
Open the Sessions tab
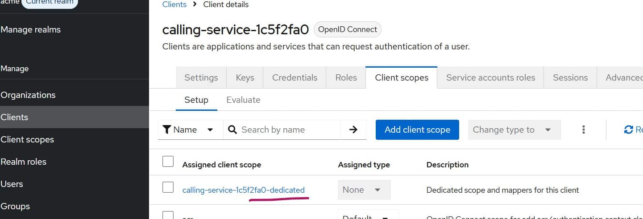(x=570, y=77)
